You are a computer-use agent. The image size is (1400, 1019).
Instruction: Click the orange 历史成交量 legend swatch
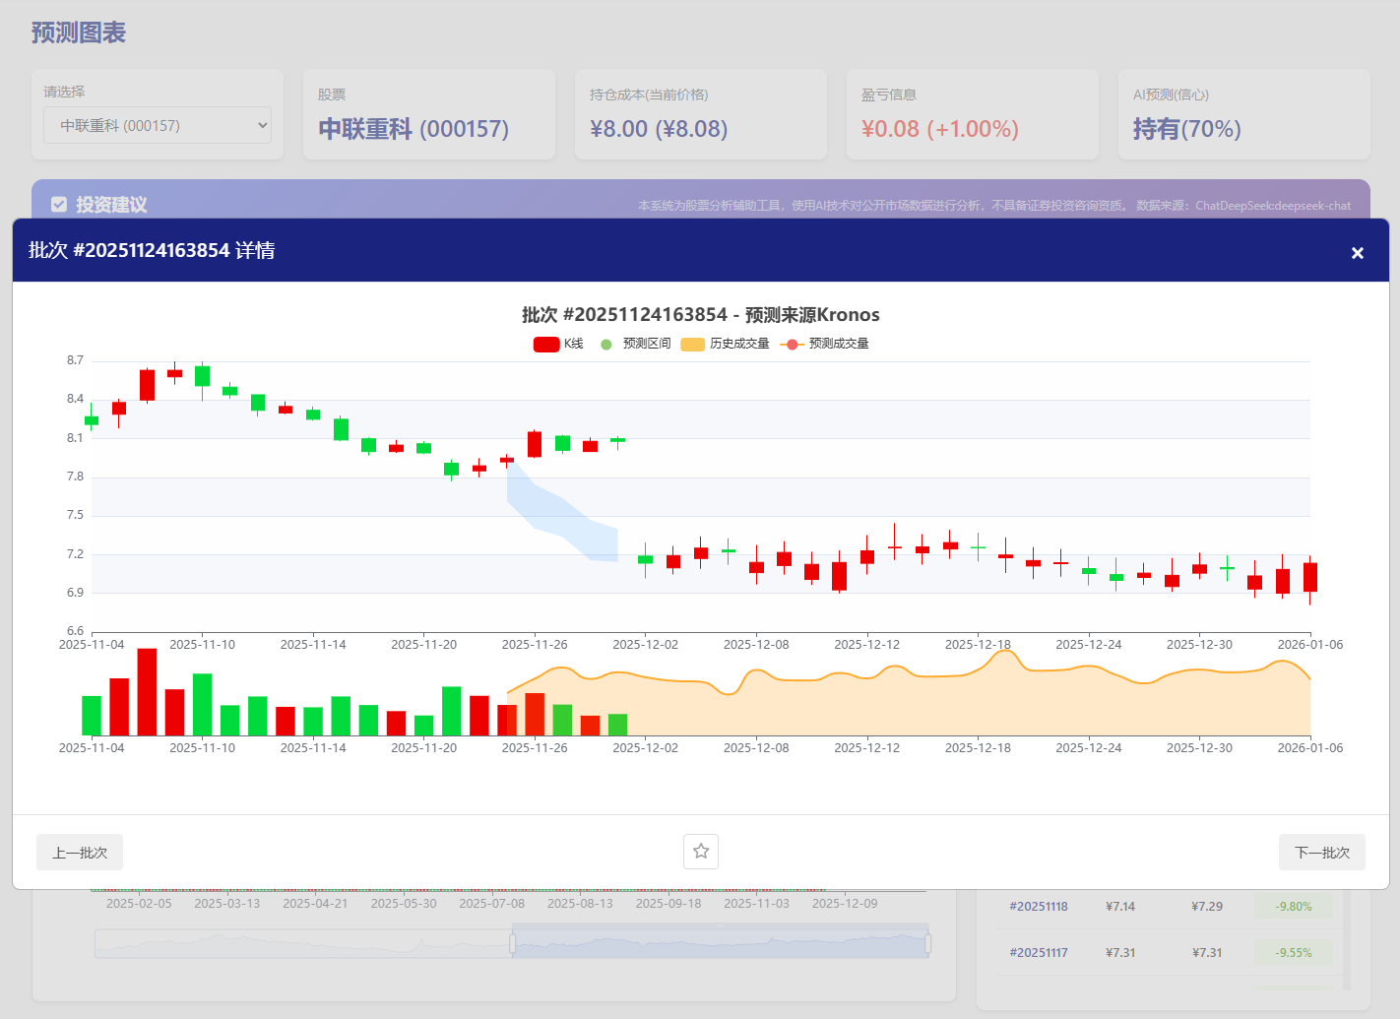coord(693,344)
